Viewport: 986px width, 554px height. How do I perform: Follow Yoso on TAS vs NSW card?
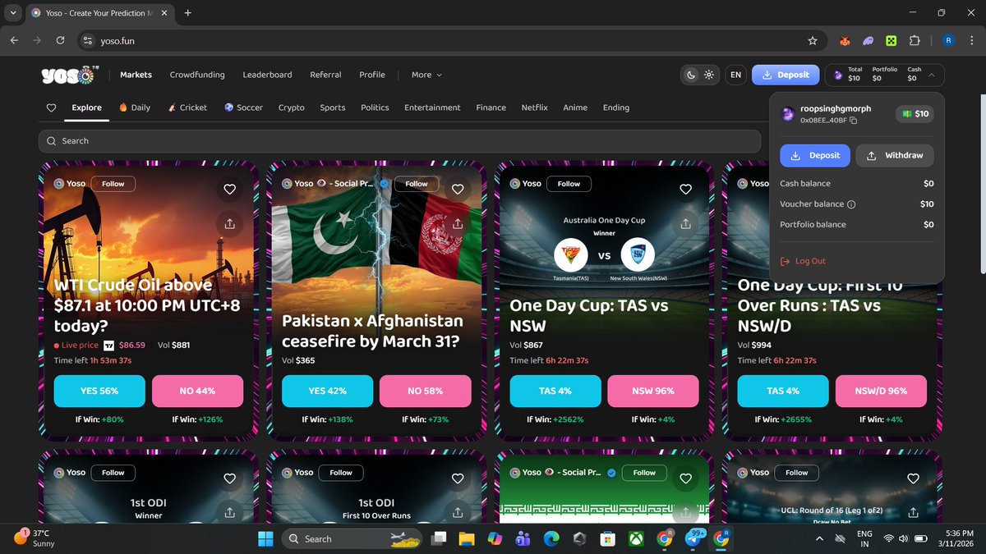click(x=569, y=184)
